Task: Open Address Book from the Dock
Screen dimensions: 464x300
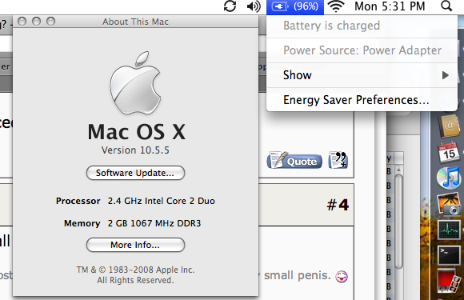Action: (449, 126)
